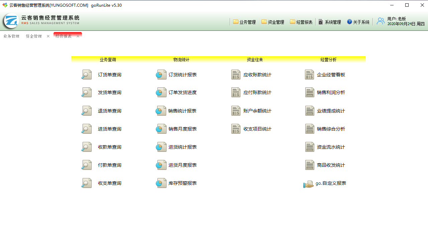This screenshot has width=428, height=241.
Task: Close the 经营报表 tab
Action: [78, 36]
